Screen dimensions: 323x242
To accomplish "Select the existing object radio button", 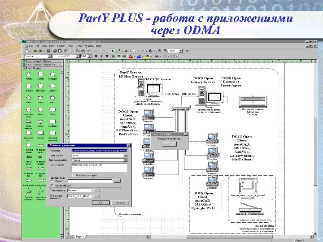I will (x=52, y=181).
